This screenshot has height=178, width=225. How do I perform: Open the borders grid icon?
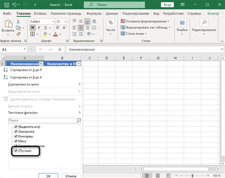(32, 34)
